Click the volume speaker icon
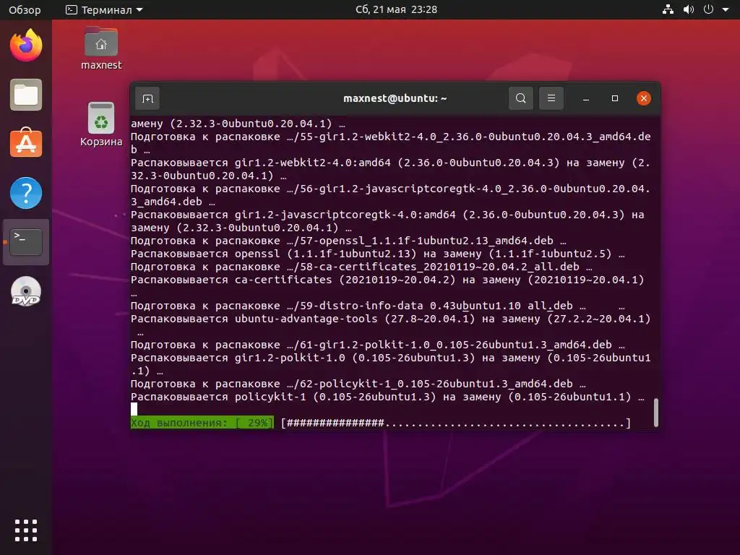This screenshot has width=740, height=555. [689, 9]
